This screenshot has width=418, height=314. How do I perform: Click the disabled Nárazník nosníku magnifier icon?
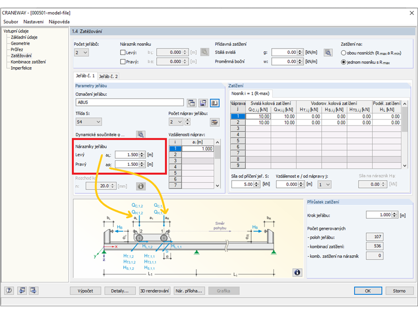(x=205, y=52)
